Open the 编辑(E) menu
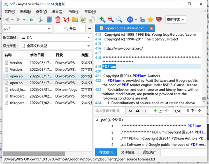Image resolution: width=209 pixels, height=164 pixels. 25,12
